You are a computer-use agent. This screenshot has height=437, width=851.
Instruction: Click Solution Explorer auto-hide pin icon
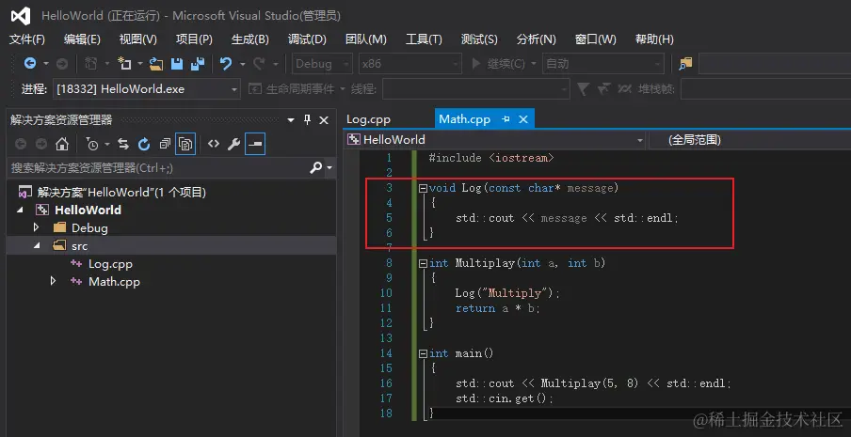tap(307, 119)
